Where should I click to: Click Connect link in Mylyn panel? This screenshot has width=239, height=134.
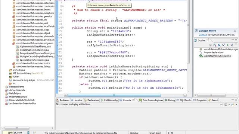(203, 35)
